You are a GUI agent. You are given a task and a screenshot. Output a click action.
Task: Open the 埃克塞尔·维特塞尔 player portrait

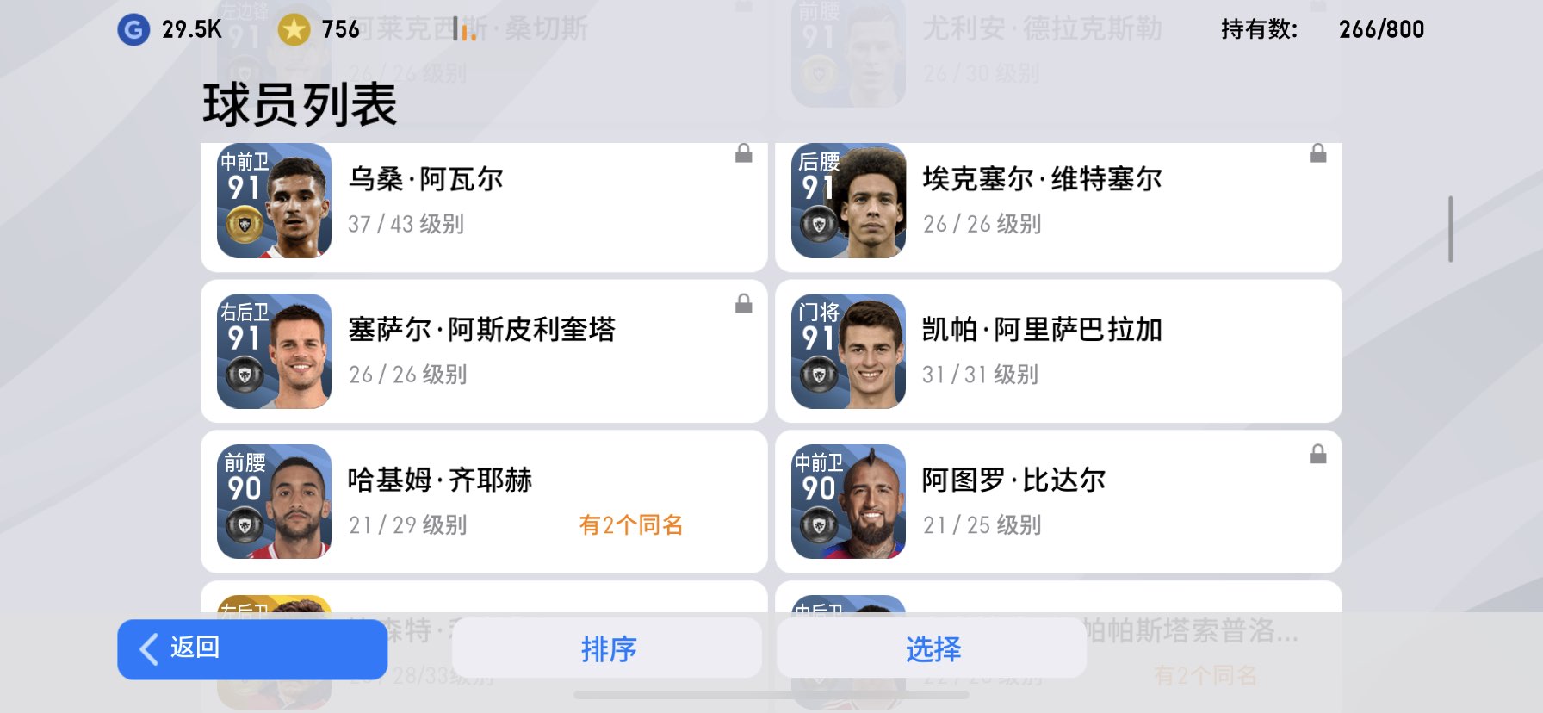click(848, 201)
